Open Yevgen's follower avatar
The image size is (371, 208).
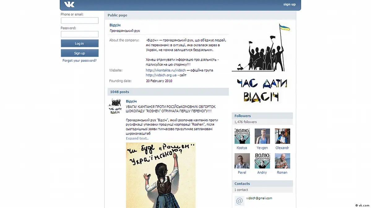point(262,136)
